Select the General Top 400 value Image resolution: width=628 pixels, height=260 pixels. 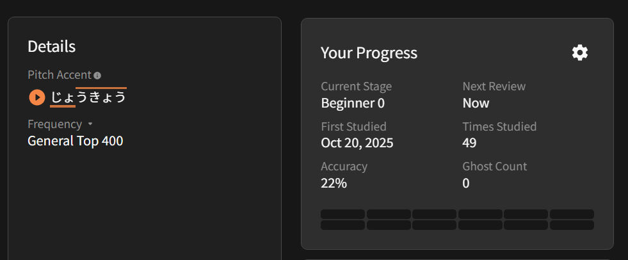coord(76,141)
